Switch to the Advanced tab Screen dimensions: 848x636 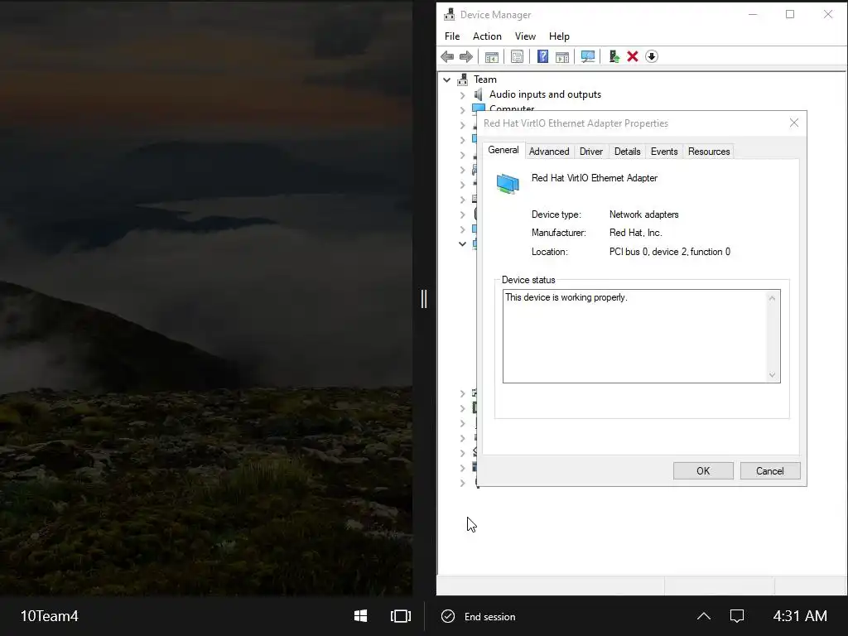tap(549, 152)
